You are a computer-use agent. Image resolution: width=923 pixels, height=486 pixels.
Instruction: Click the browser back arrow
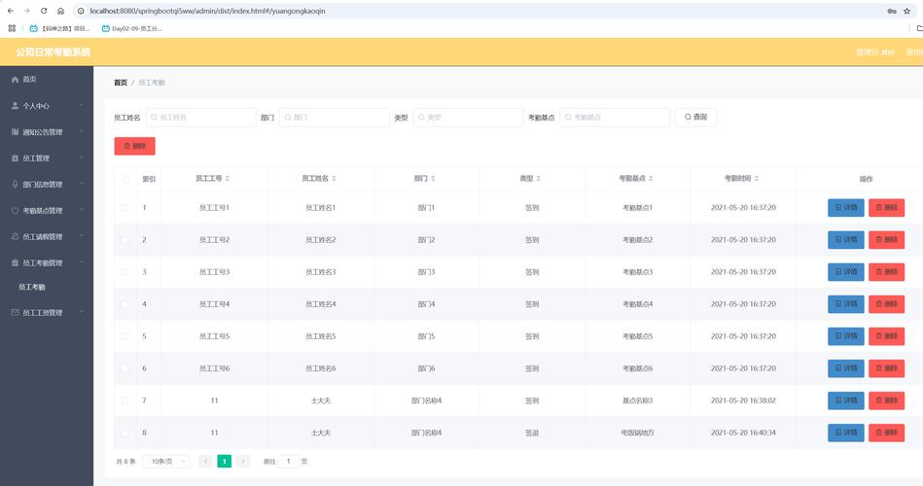click(x=10, y=11)
